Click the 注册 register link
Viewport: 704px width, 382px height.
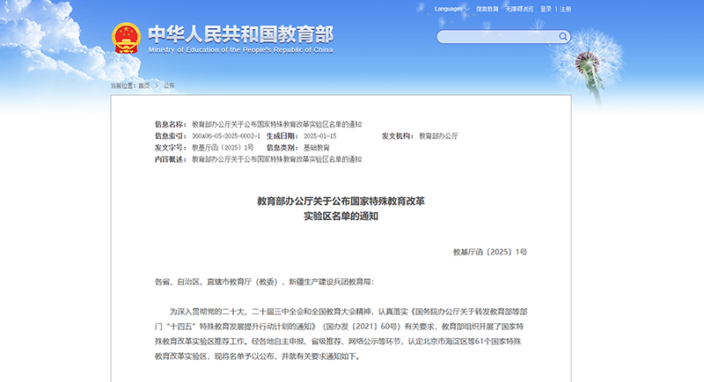pyautogui.click(x=565, y=9)
